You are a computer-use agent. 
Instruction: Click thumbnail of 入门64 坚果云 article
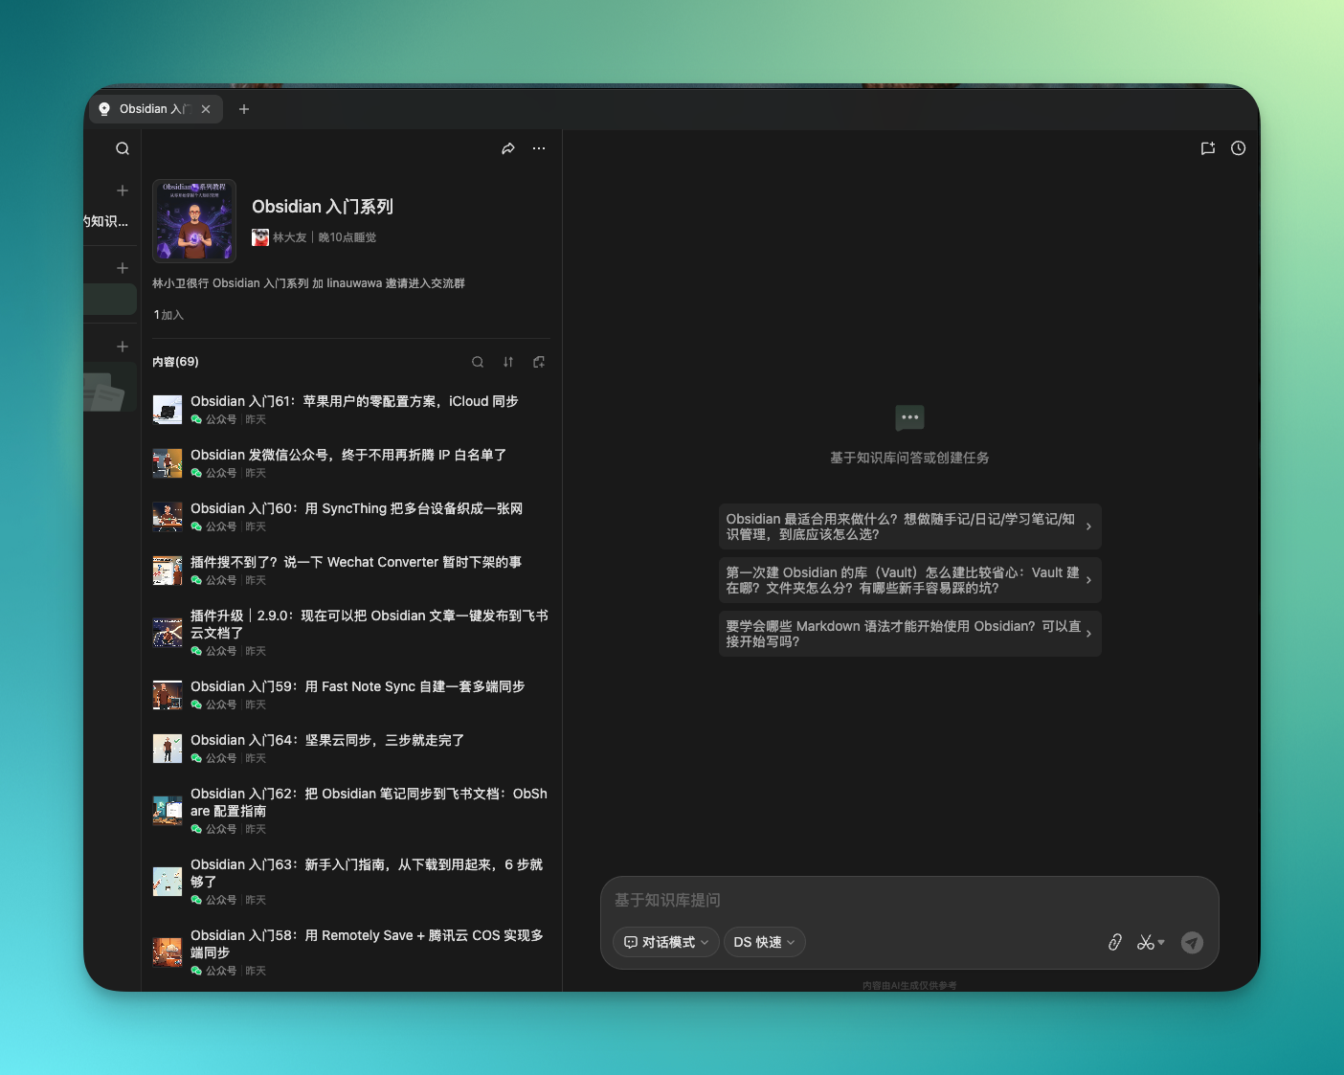pos(168,749)
